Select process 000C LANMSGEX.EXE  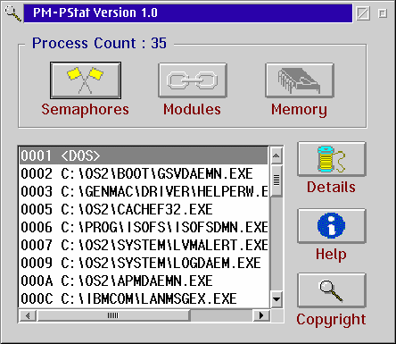point(144,298)
